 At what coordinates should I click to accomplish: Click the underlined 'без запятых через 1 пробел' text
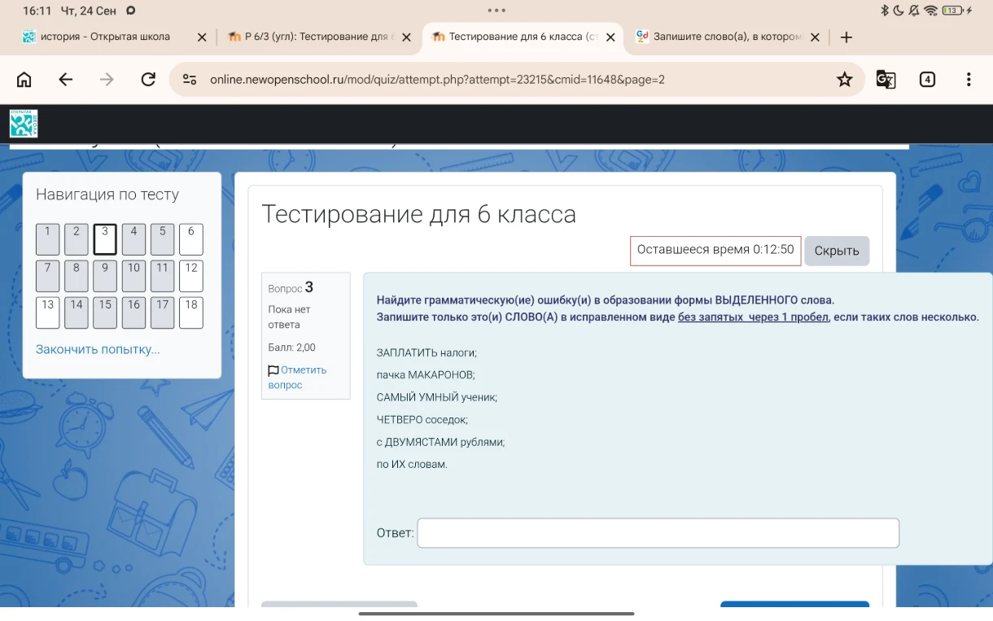coord(753,317)
